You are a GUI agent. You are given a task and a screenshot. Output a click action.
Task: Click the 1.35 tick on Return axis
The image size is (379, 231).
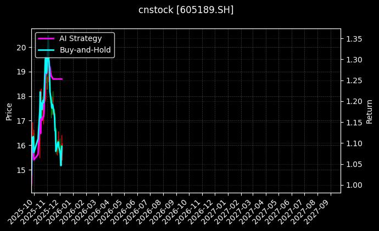353,39
